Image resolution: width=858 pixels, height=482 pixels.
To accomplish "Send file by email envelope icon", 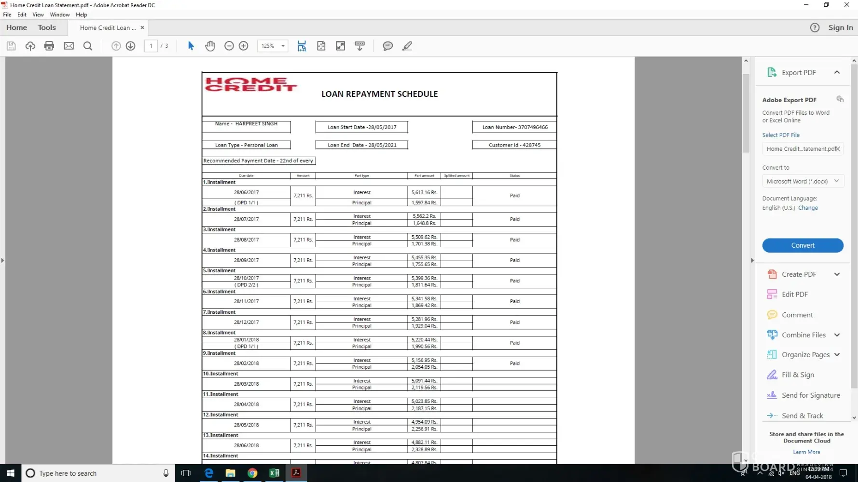I will pyautogui.click(x=69, y=46).
